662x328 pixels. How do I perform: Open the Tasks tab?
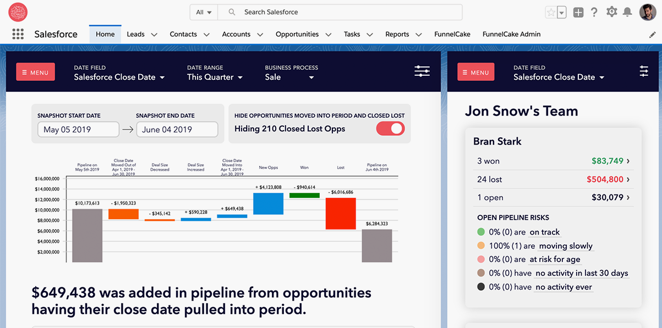352,34
